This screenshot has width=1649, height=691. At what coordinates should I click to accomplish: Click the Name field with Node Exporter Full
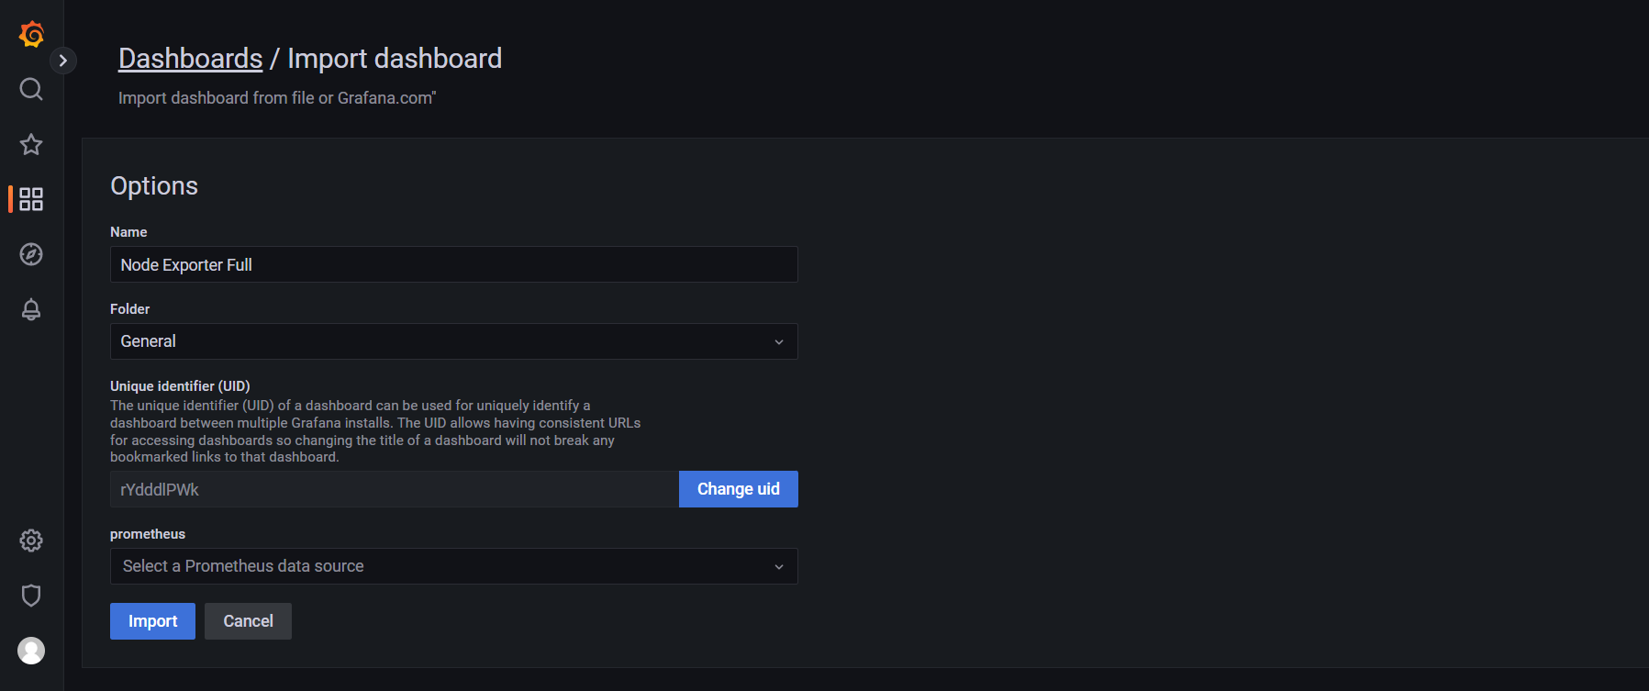pos(453,264)
